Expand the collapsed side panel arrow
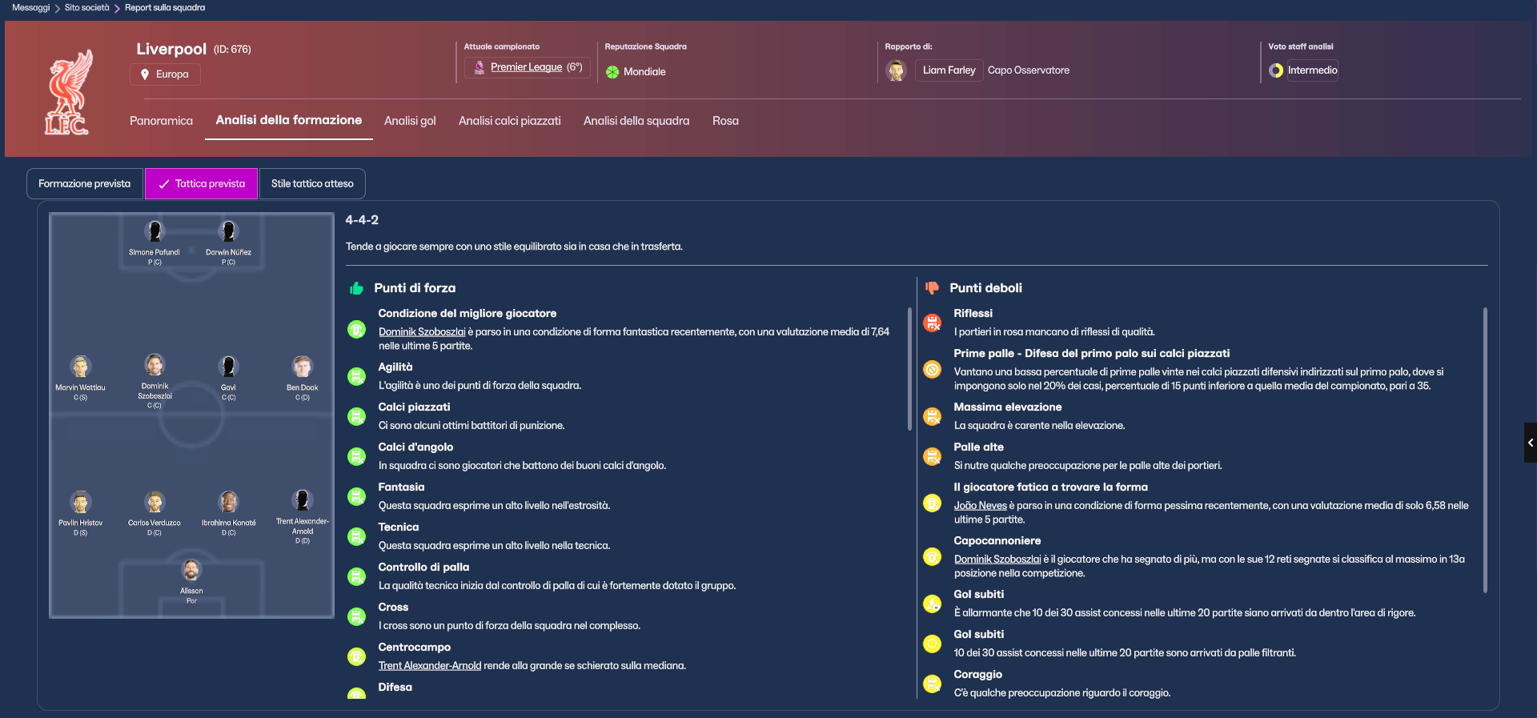Viewport: 1537px width, 718px height. tap(1530, 442)
